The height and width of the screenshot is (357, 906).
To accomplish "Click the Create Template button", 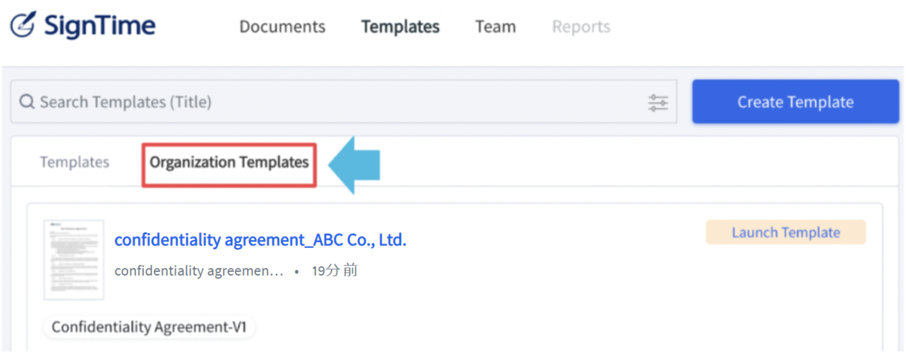I will (x=796, y=102).
